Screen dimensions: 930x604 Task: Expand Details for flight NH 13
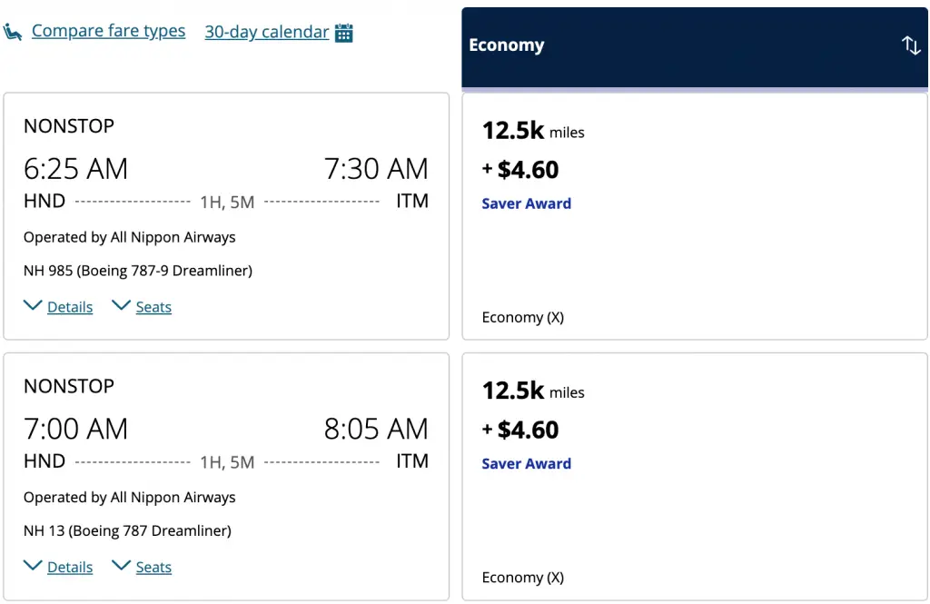[70, 567]
